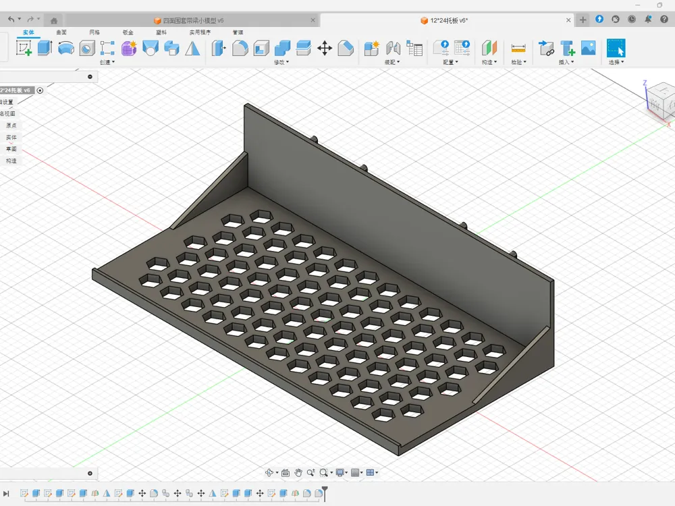
Task: Choose the Insert Image icon
Action: point(588,48)
